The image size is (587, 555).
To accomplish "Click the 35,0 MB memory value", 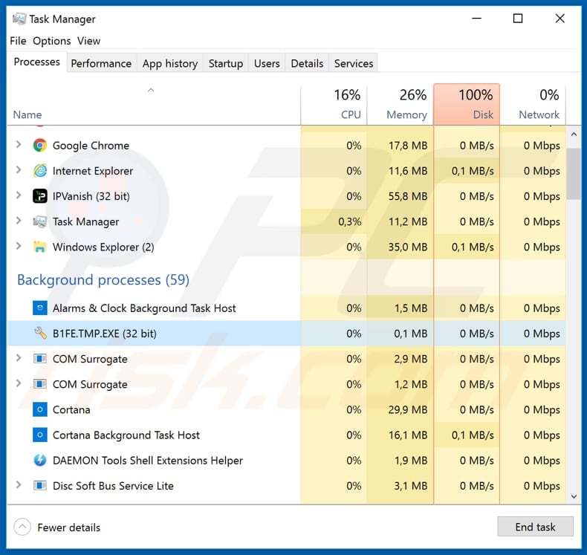I will [x=408, y=247].
